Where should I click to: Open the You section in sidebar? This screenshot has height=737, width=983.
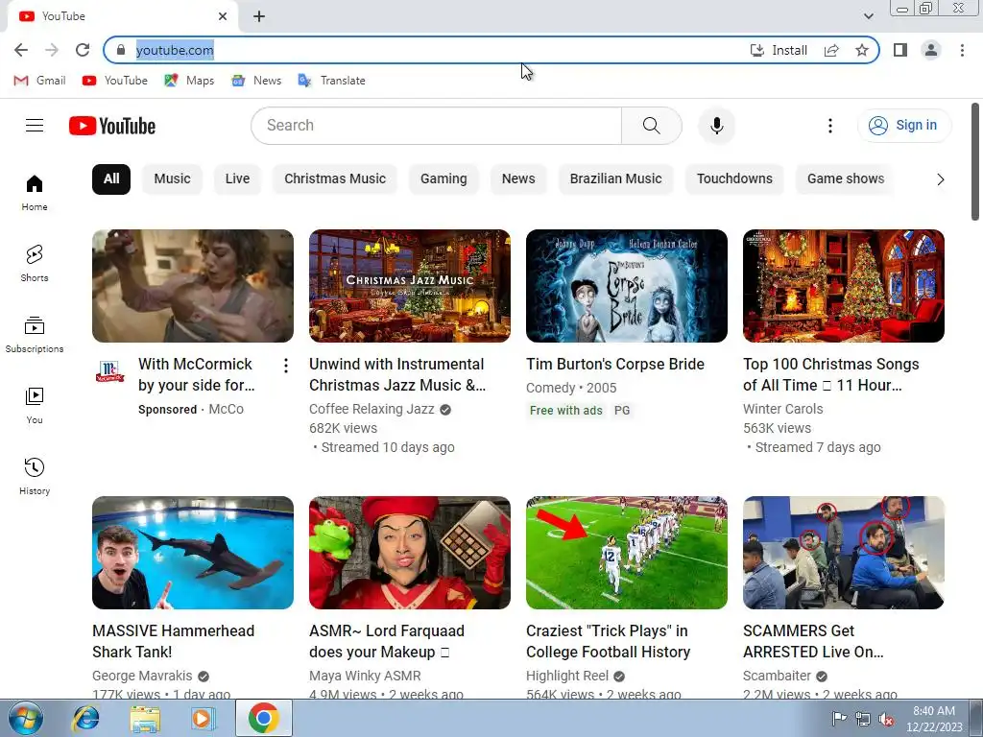coord(35,406)
